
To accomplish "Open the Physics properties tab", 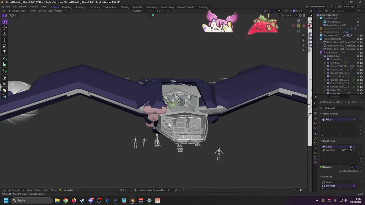I will [315, 148].
